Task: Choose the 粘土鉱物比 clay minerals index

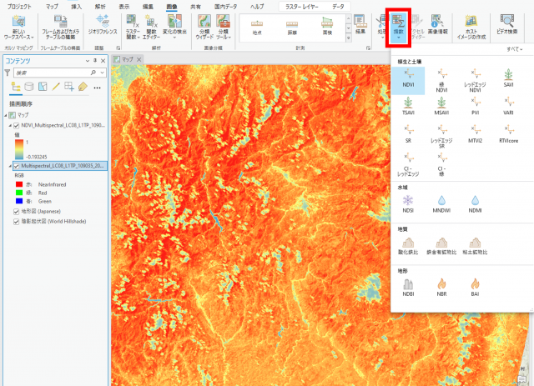Action: pyautogui.click(x=475, y=246)
